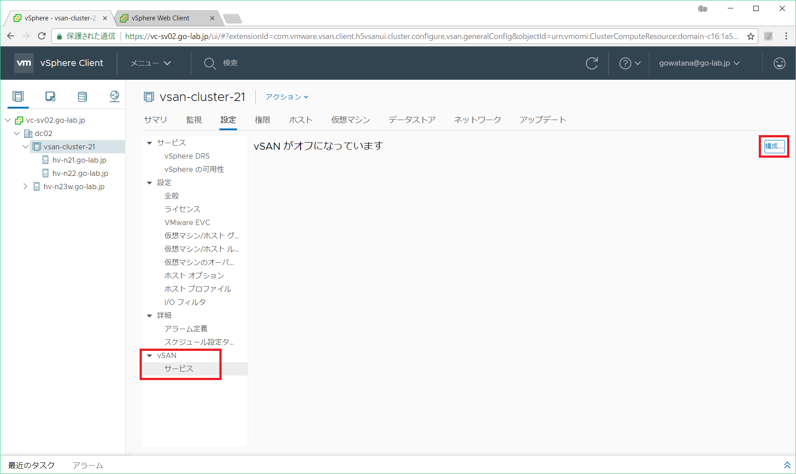Image resolution: width=796 pixels, height=474 pixels.
Task: Open a new browser tab
Action: [x=232, y=19]
